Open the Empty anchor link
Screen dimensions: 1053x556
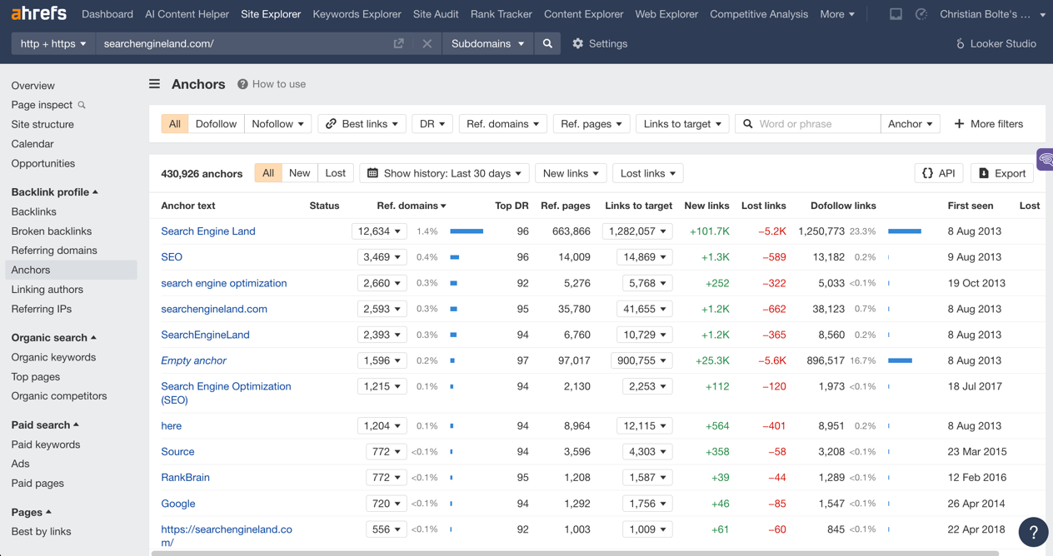(193, 360)
